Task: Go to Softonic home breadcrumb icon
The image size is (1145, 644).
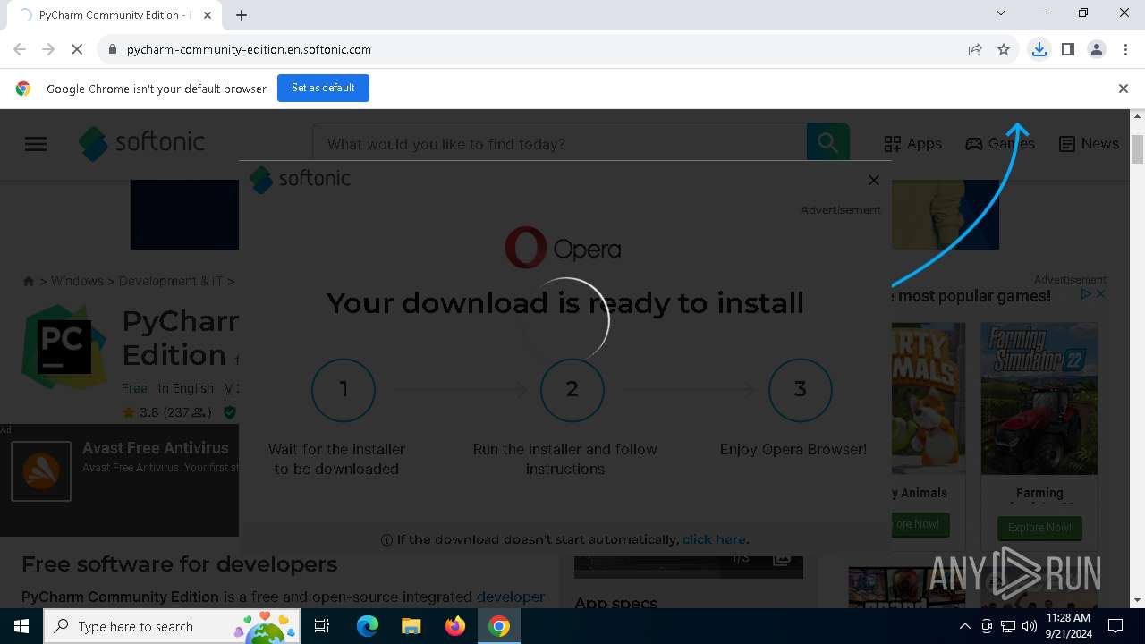Action: 29,281
